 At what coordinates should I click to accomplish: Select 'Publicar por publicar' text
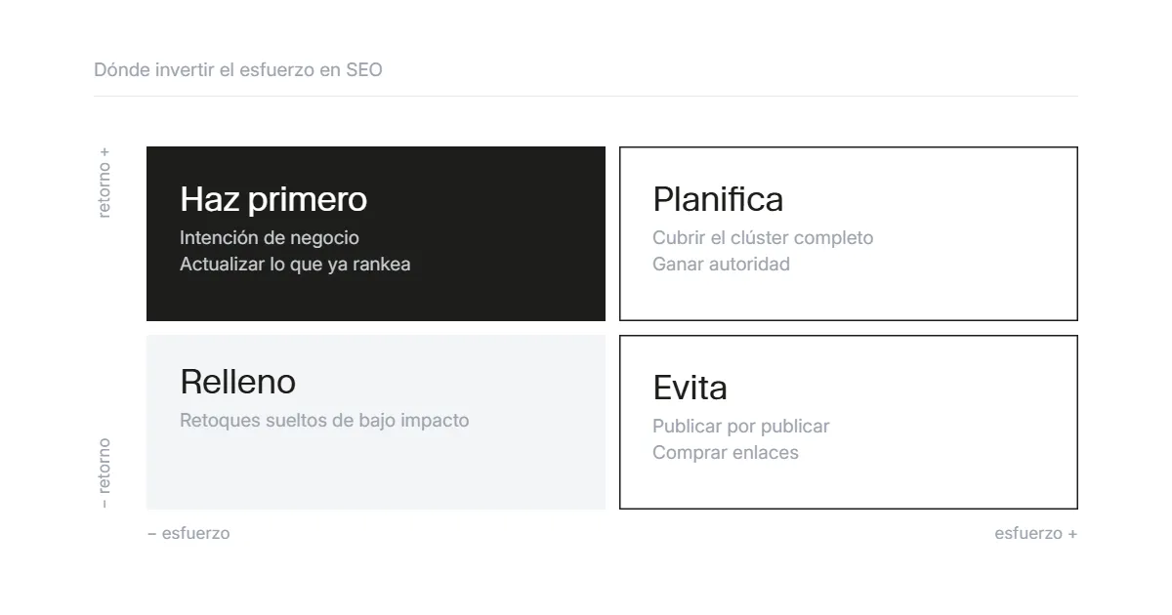pyautogui.click(x=740, y=427)
